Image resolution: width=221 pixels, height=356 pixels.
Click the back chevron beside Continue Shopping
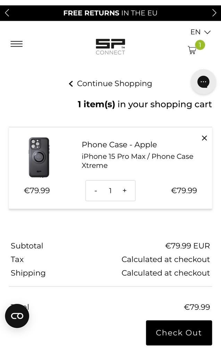[70, 83]
